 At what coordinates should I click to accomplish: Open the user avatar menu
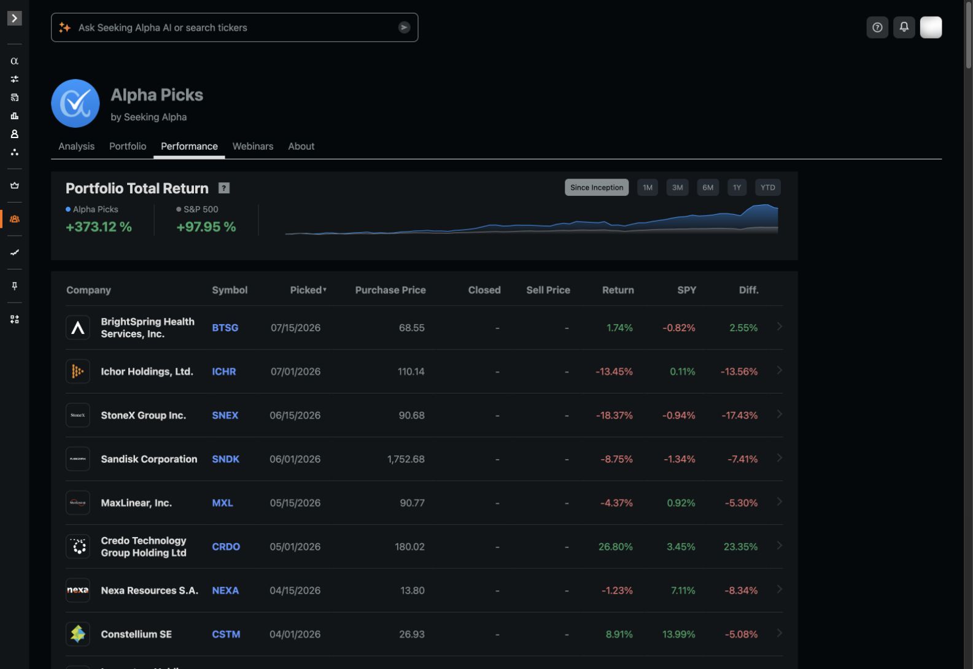coord(931,28)
